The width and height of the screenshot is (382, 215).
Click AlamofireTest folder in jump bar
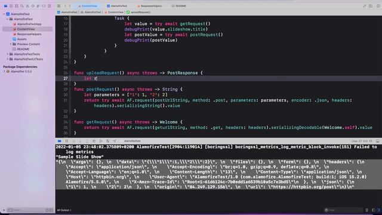click(91, 12)
